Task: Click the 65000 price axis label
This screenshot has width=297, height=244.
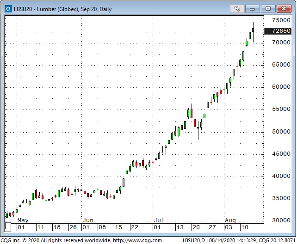Action: [281, 65]
